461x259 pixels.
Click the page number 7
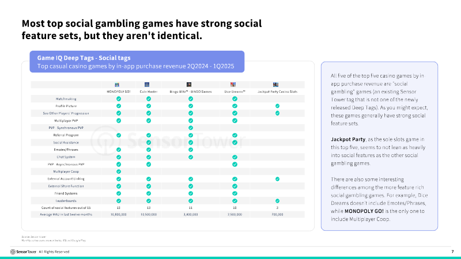point(452,252)
